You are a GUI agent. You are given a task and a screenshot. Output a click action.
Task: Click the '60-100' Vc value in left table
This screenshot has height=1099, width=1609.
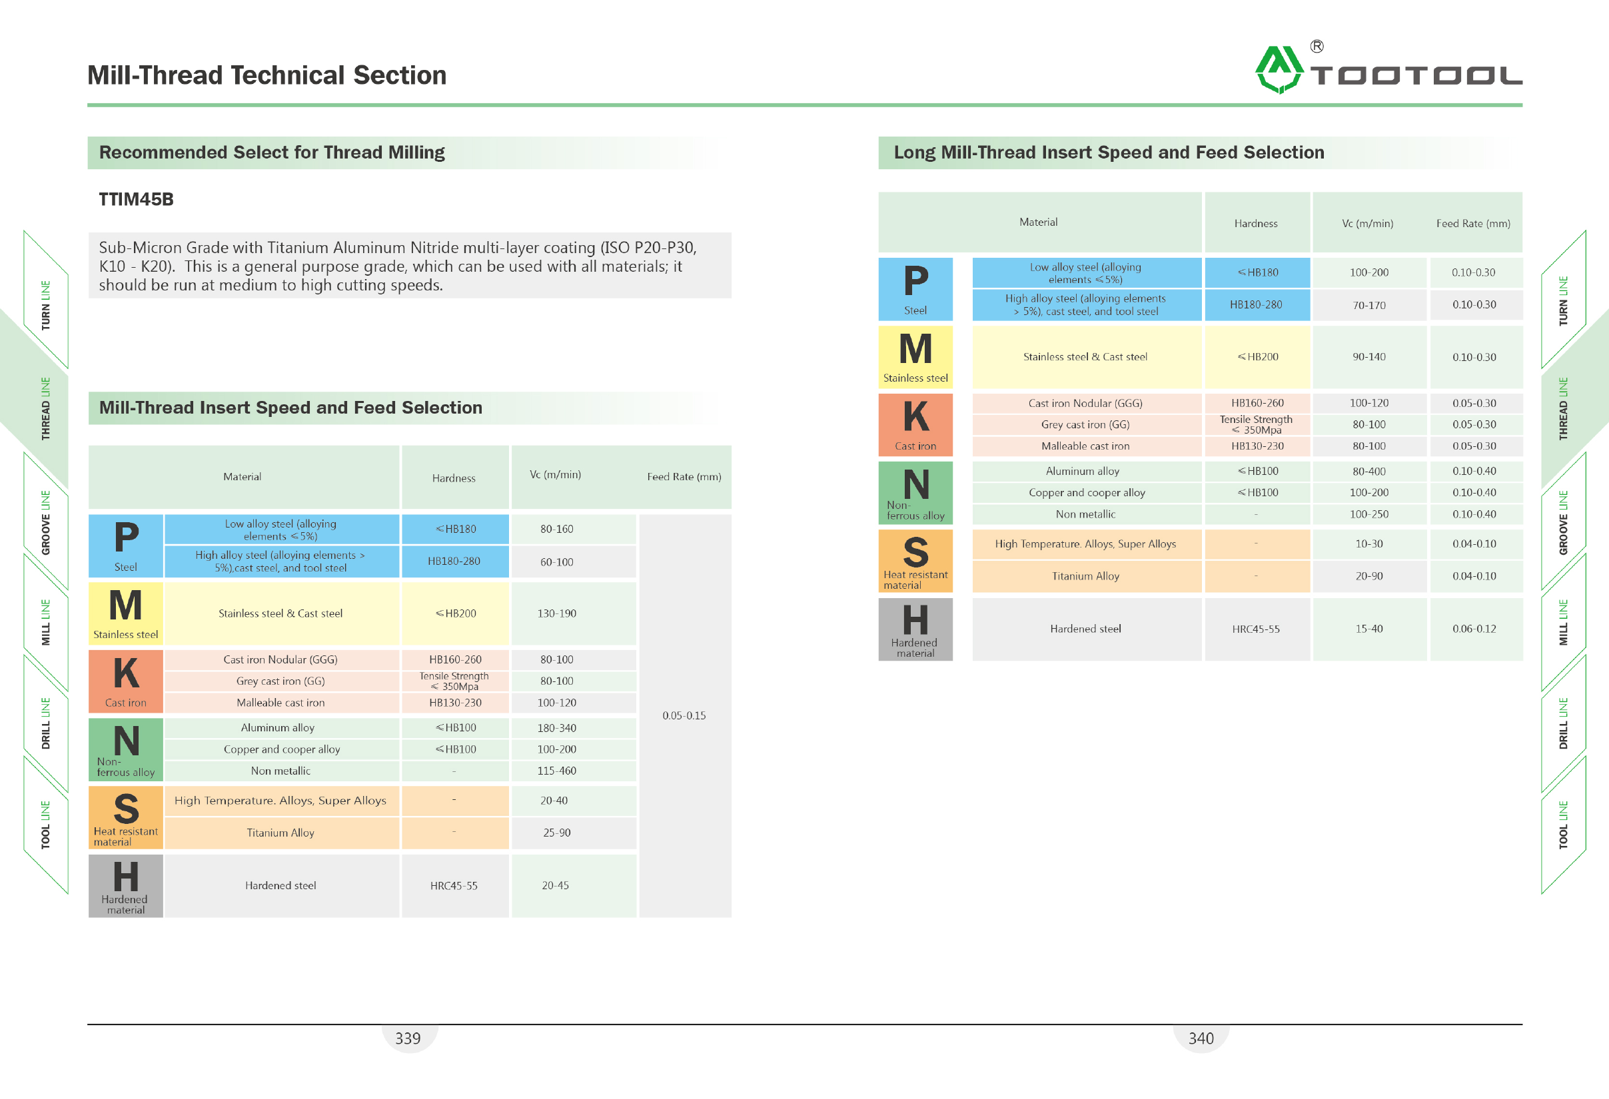556,562
